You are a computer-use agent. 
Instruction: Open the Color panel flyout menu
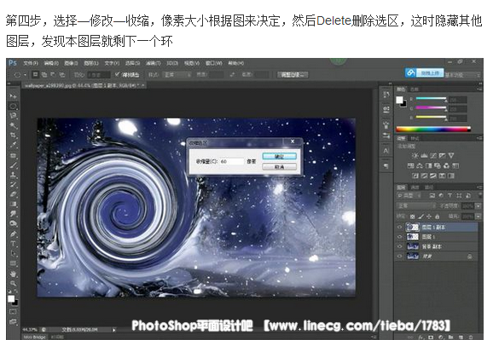[x=480, y=89]
